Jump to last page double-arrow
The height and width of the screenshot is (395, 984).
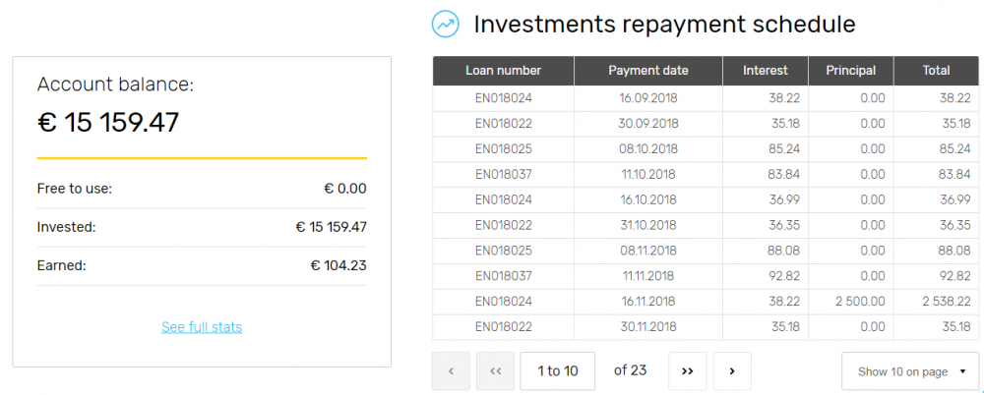[687, 370]
